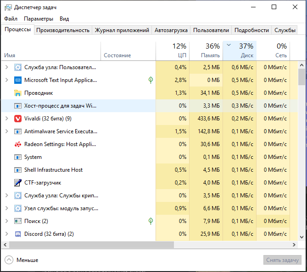Open the Параметры menu
Screen dimensions: 307x272
coord(39,19)
